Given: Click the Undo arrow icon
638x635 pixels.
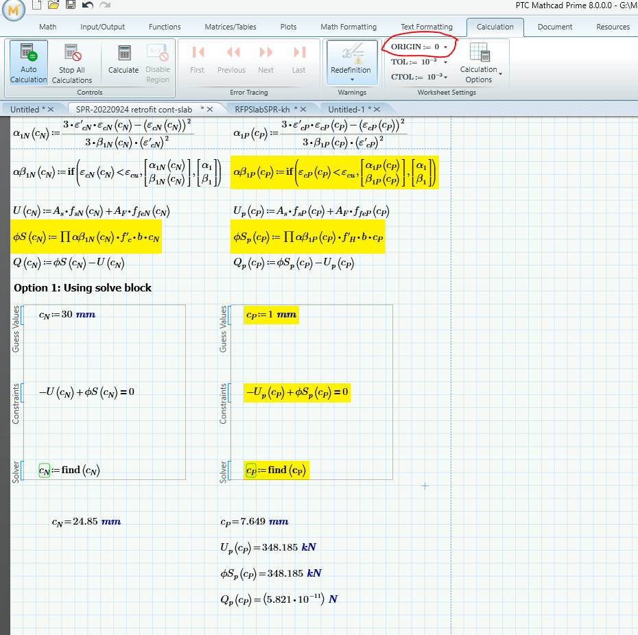Looking at the screenshot, I should pyautogui.click(x=87, y=5).
